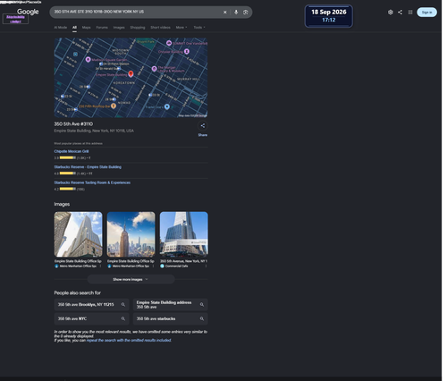Image resolution: width=447 pixels, height=381 pixels.
Task: Search icon for 350 5th ave NYC suggestion
Action: point(123,318)
